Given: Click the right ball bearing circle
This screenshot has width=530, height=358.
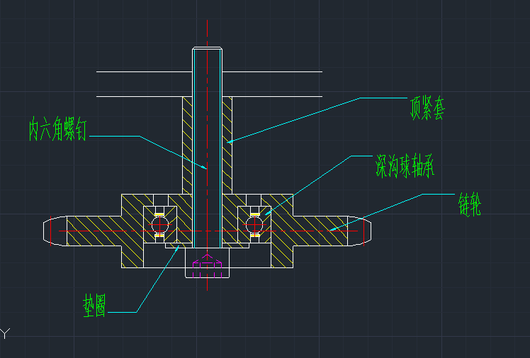Looking at the screenshot, I should pos(255,224).
